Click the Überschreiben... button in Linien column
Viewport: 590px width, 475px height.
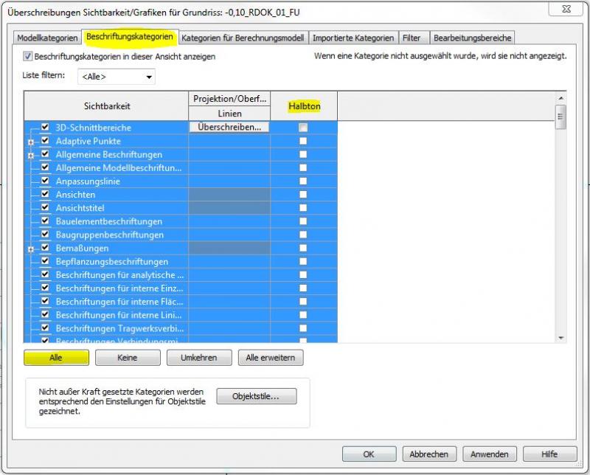click(229, 128)
